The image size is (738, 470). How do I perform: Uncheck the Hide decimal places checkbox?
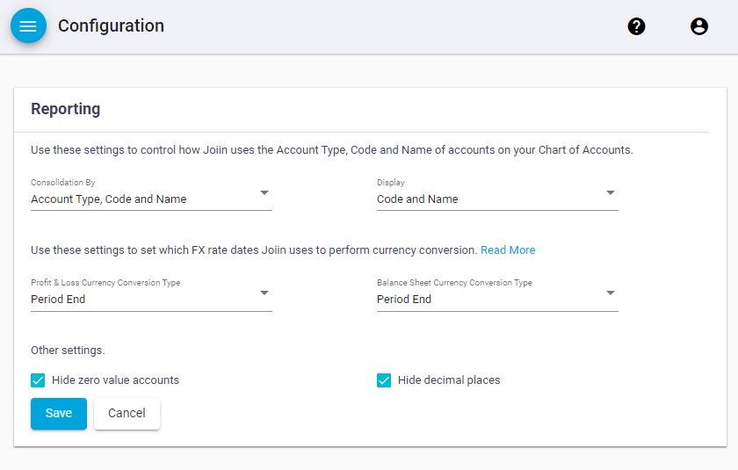coord(384,380)
